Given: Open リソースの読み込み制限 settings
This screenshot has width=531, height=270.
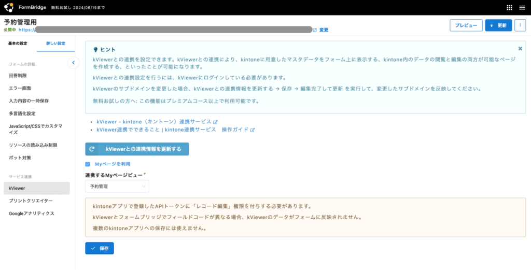Looking at the screenshot, I should 33,145.
